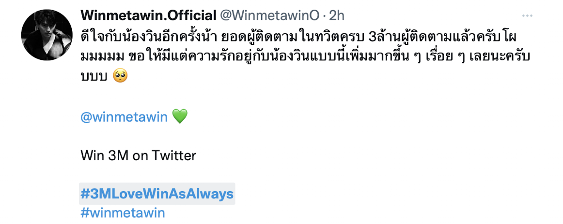This screenshot has width=563, height=224.
Task: Click the word "Win" before "3M on Twitter"
Action: click(90, 155)
